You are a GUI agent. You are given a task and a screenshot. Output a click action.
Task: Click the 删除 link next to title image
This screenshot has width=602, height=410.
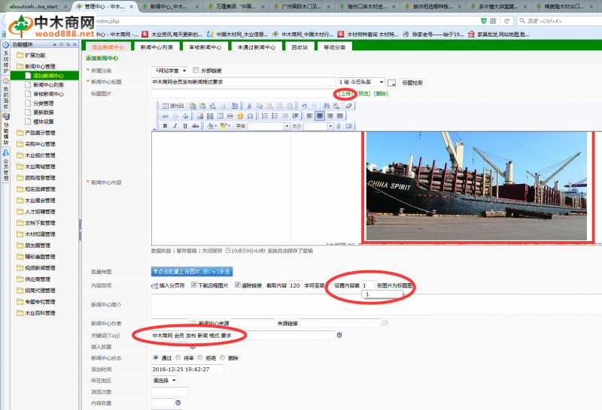pos(381,94)
